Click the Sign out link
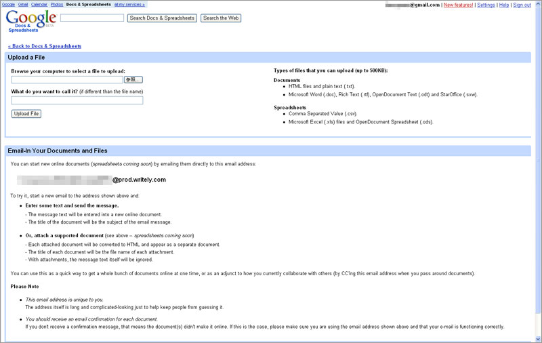Viewport: 542px width, 343px height. click(x=522, y=5)
